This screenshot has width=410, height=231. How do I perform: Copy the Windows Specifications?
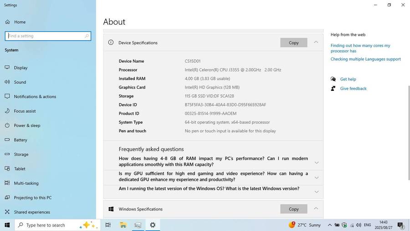294,209
